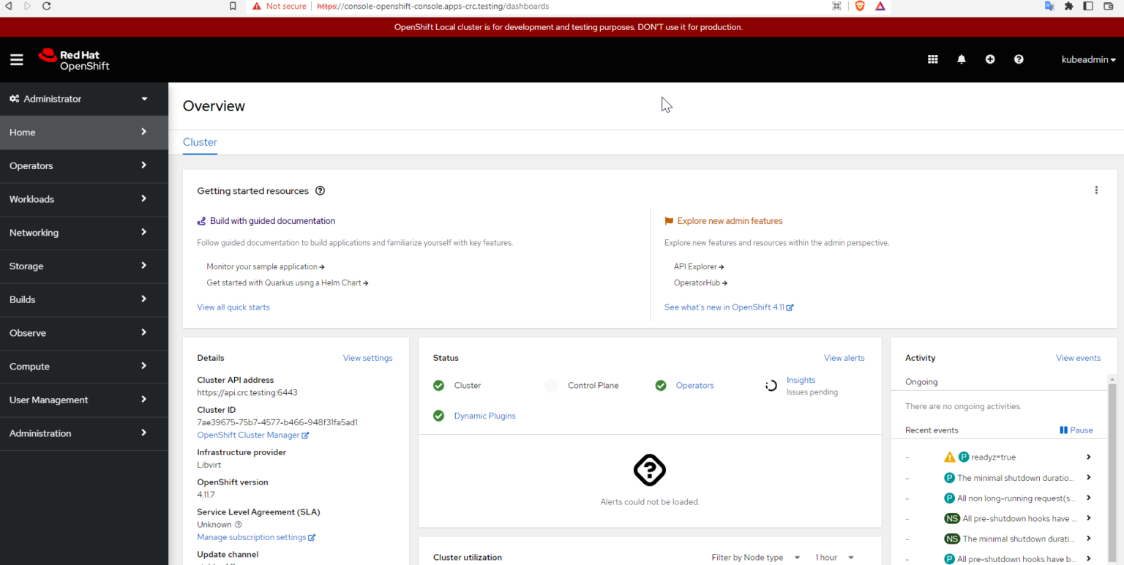
Task: Open the 1 hour timeframe dropdown
Action: point(833,557)
